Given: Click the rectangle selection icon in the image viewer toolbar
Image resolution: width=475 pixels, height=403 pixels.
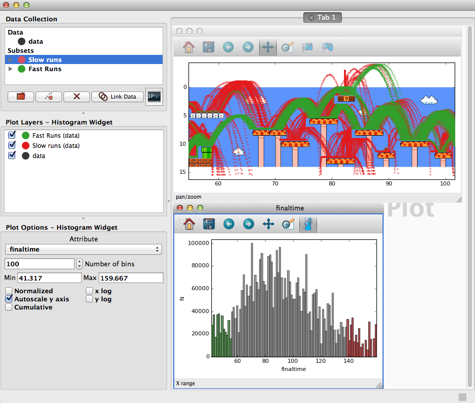Looking at the screenshot, I should click(307, 47).
